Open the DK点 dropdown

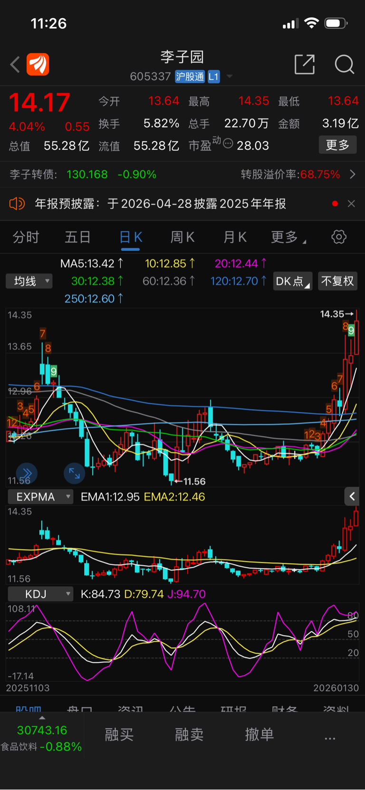click(x=293, y=281)
